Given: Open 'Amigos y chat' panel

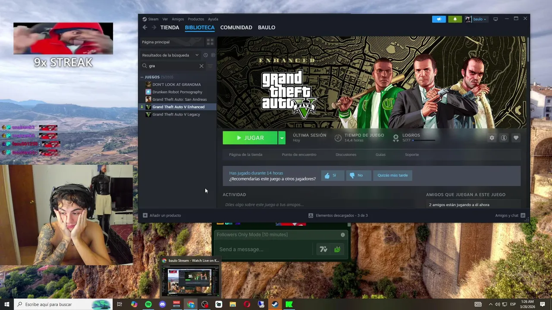Looking at the screenshot, I should point(510,215).
